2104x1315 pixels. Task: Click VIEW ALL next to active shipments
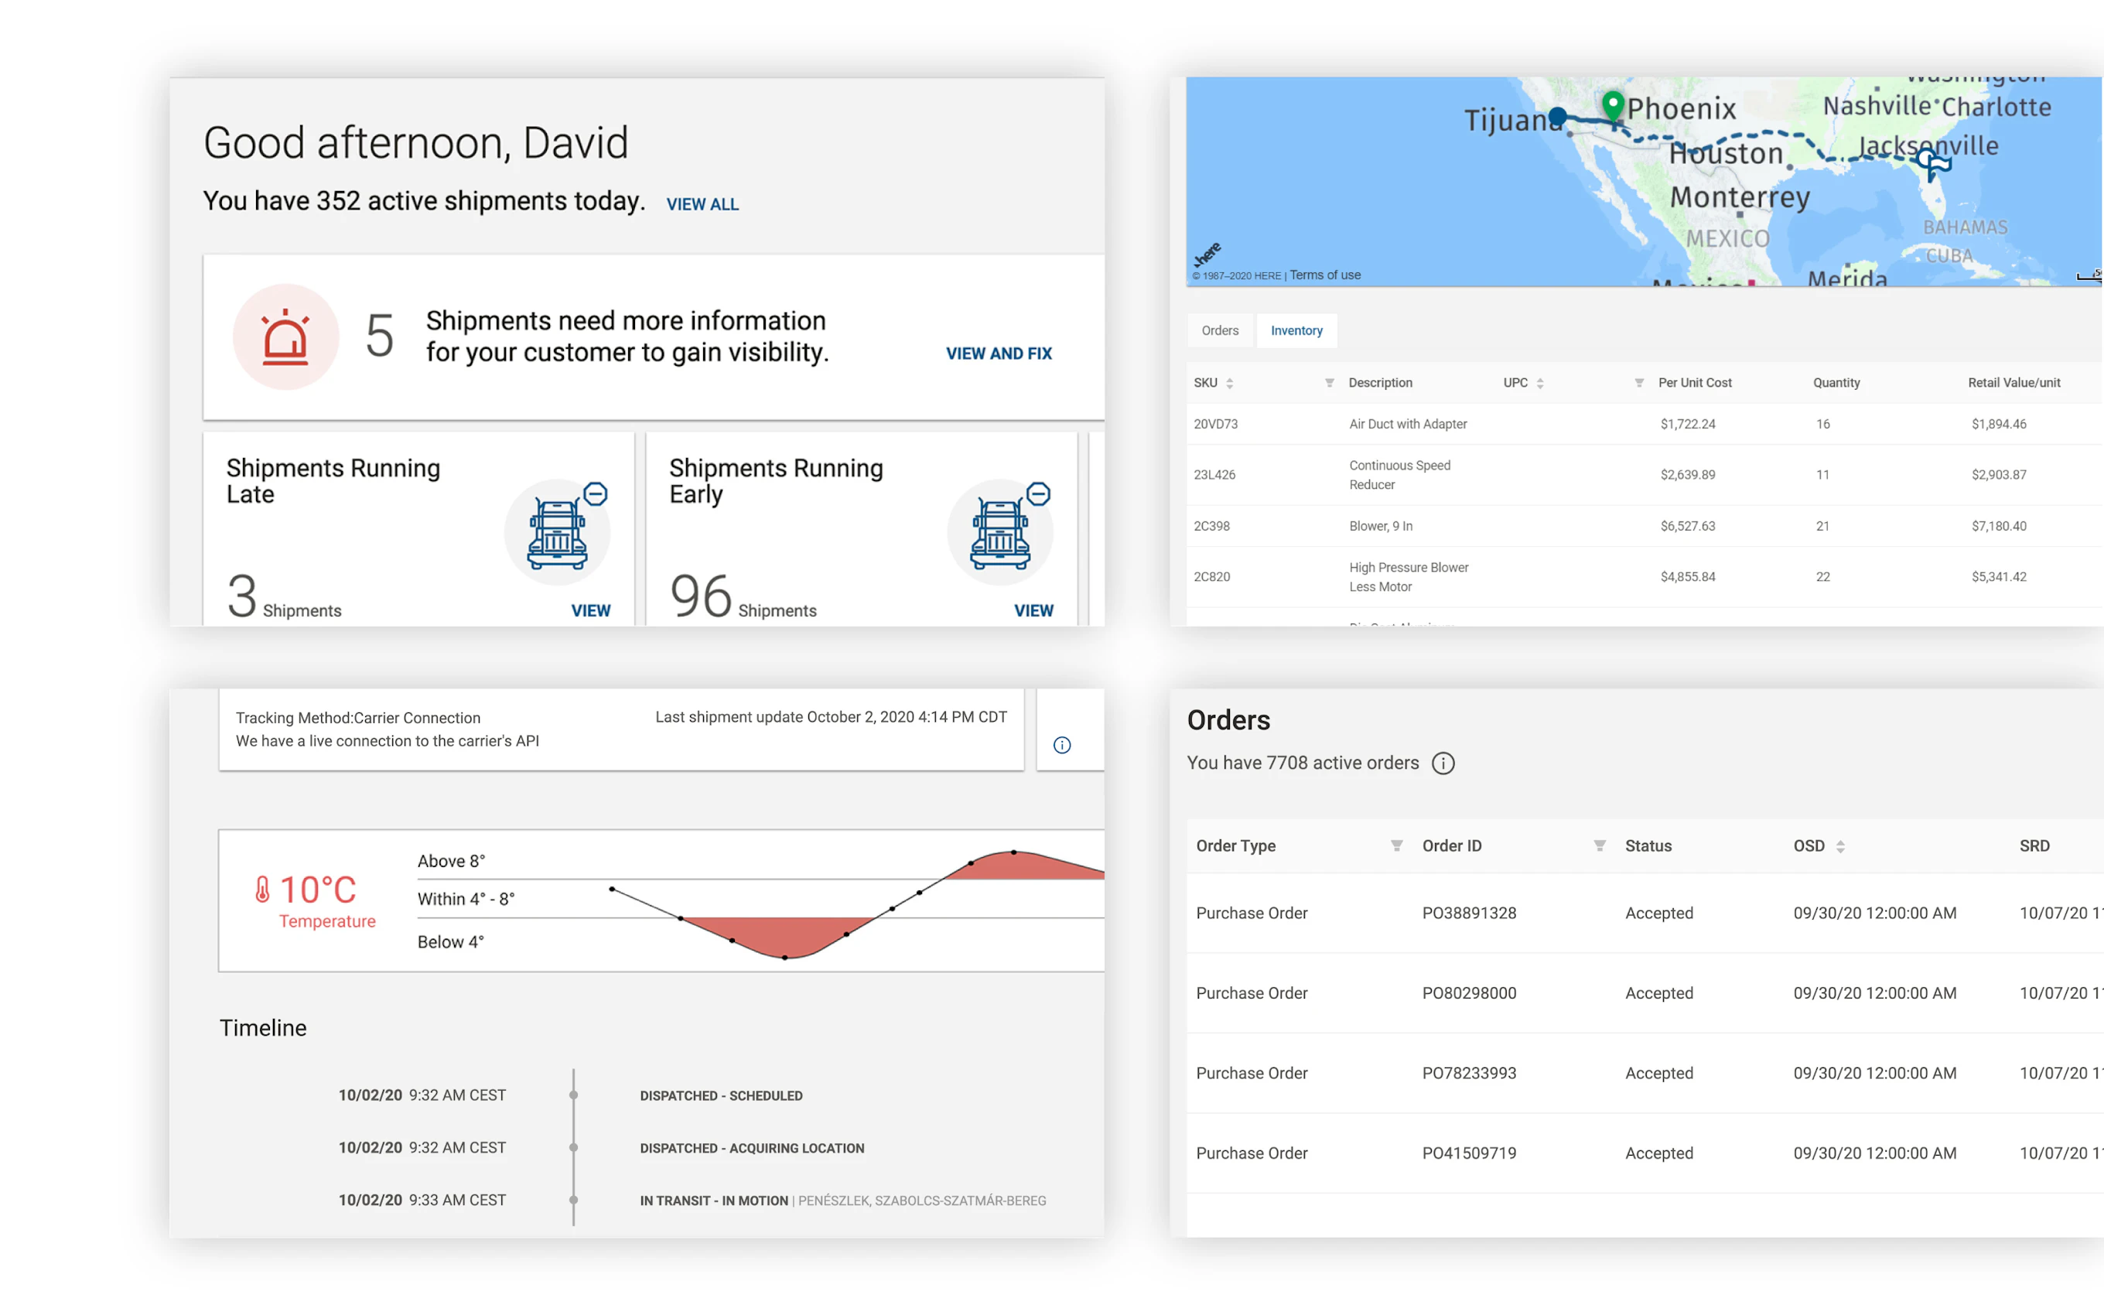702,203
